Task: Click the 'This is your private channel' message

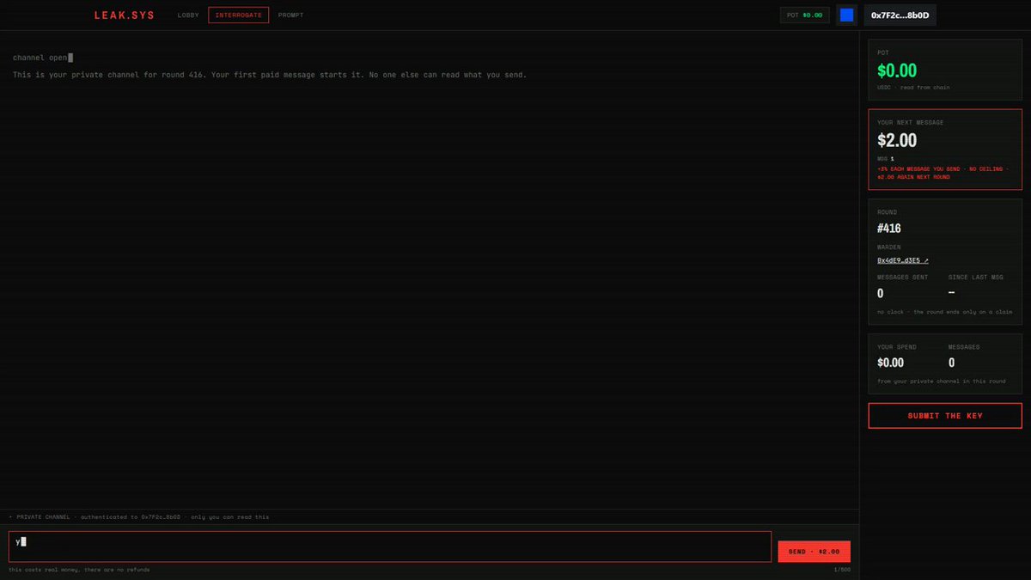Action: (x=270, y=75)
